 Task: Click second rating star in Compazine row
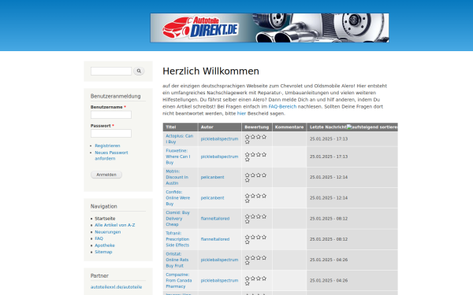click(x=253, y=278)
